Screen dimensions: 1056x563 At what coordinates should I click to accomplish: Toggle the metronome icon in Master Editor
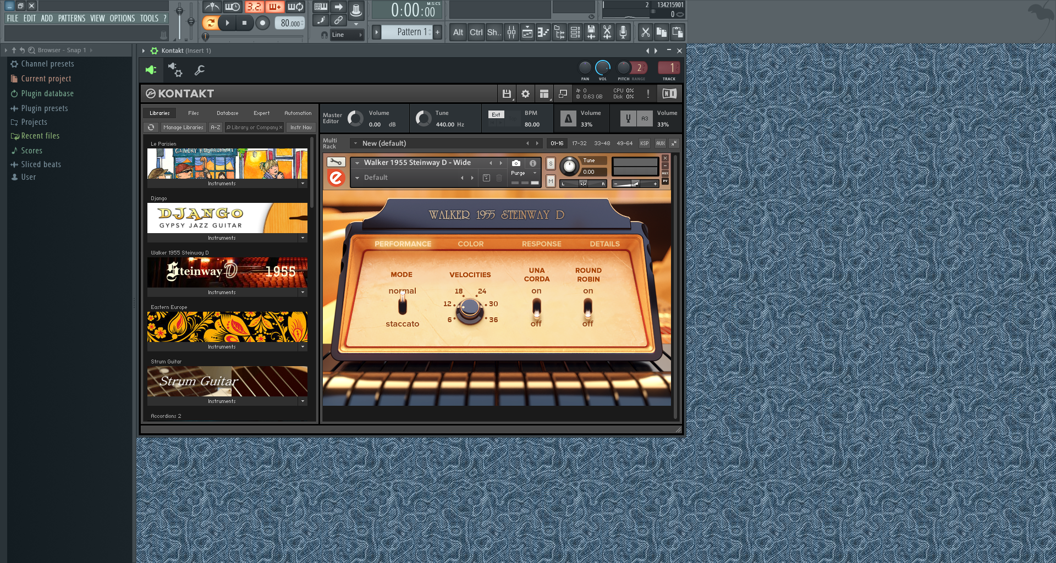(568, 118)
